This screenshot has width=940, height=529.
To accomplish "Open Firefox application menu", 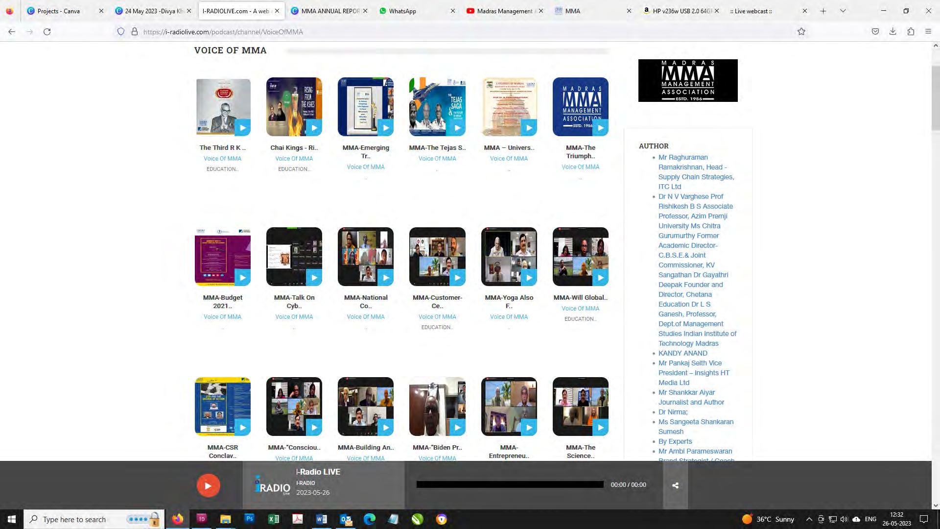I will (928, 32).
